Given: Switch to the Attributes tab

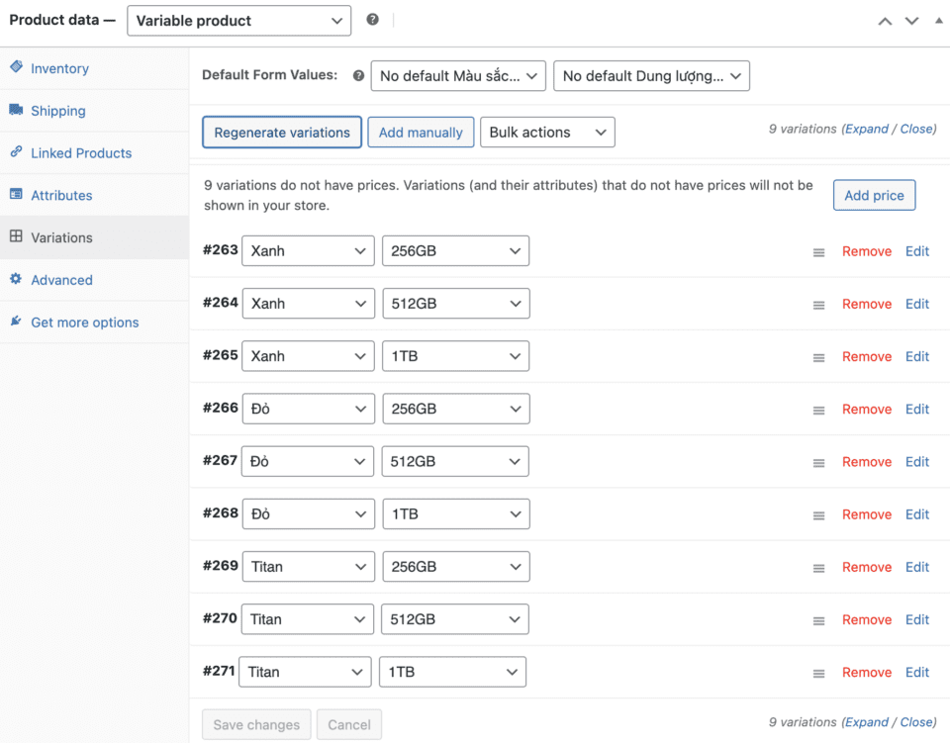Looking at the screenshot, I should (x=94, y=196).
